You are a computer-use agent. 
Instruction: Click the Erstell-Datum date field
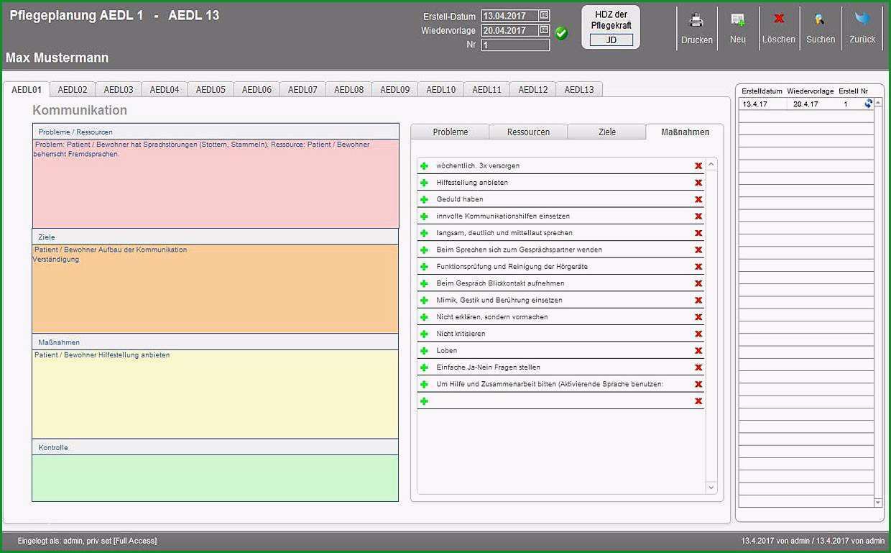click(509, 15)
